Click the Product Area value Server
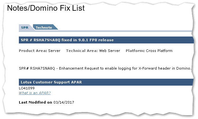Viewport: 198px width, 119px height. [x=54, y=51]
